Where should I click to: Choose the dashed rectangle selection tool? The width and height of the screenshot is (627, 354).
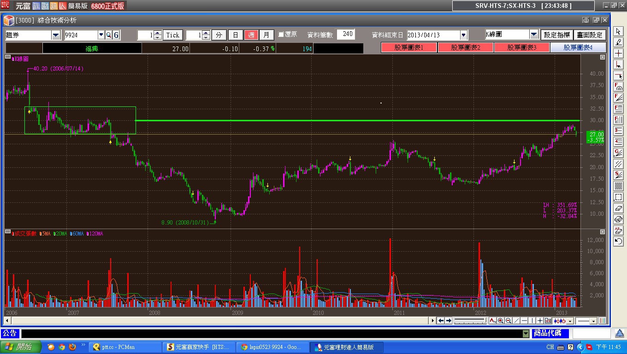pos(618,197)
